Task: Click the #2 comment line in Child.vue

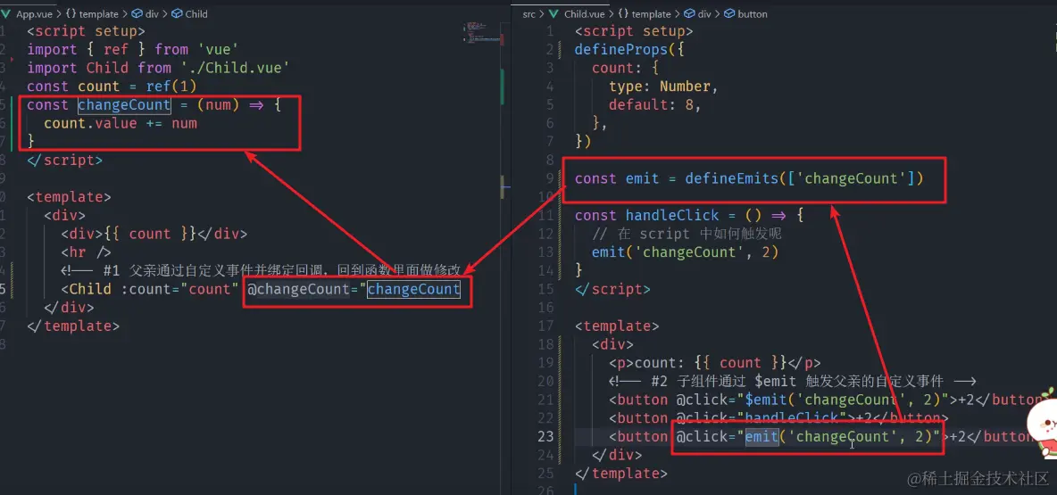Action: [792, 381]
